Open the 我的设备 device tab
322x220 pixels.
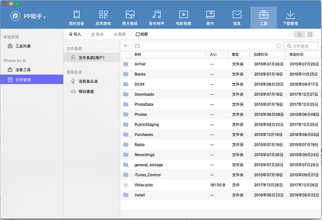(x=77, y=18)
